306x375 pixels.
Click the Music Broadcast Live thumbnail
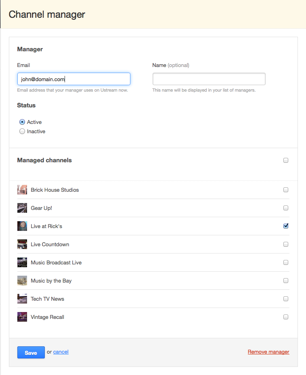tap(22, 263)
